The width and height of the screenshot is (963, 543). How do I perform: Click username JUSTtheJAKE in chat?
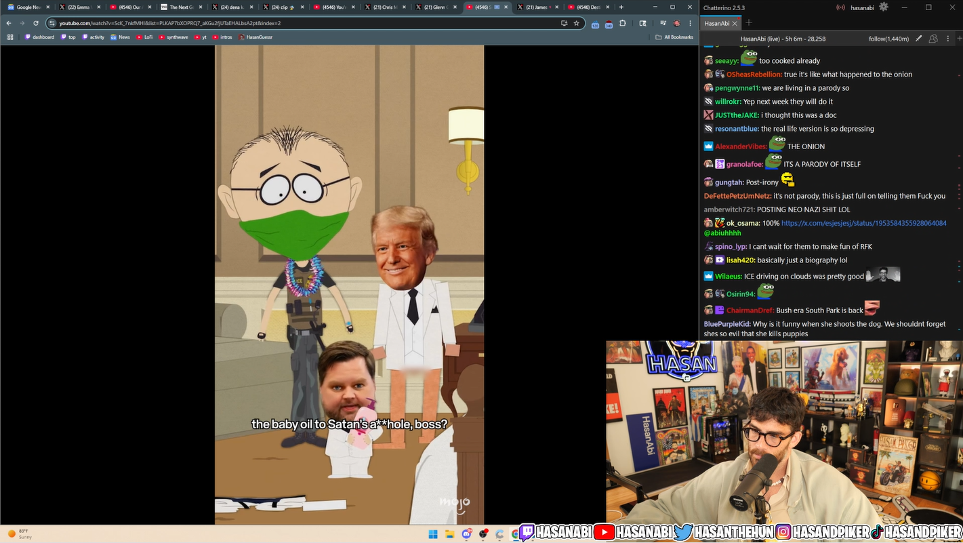click(736, 115)
